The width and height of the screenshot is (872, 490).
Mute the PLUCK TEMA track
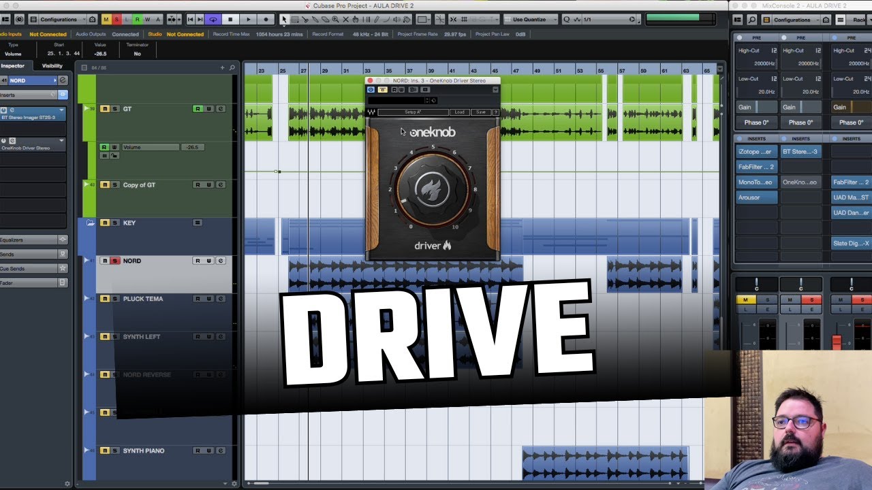point(105,299)
